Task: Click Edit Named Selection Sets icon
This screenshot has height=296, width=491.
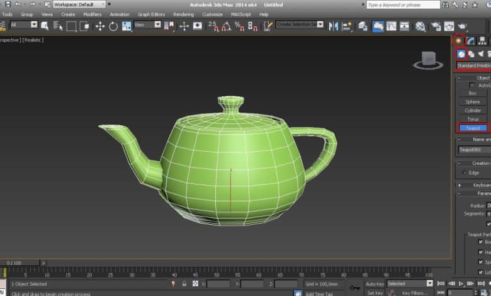Action: (x=268, y=26)
